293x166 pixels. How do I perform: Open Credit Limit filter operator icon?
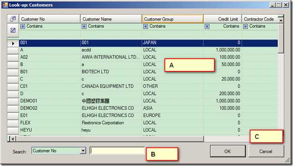click(x=207, y=26)
